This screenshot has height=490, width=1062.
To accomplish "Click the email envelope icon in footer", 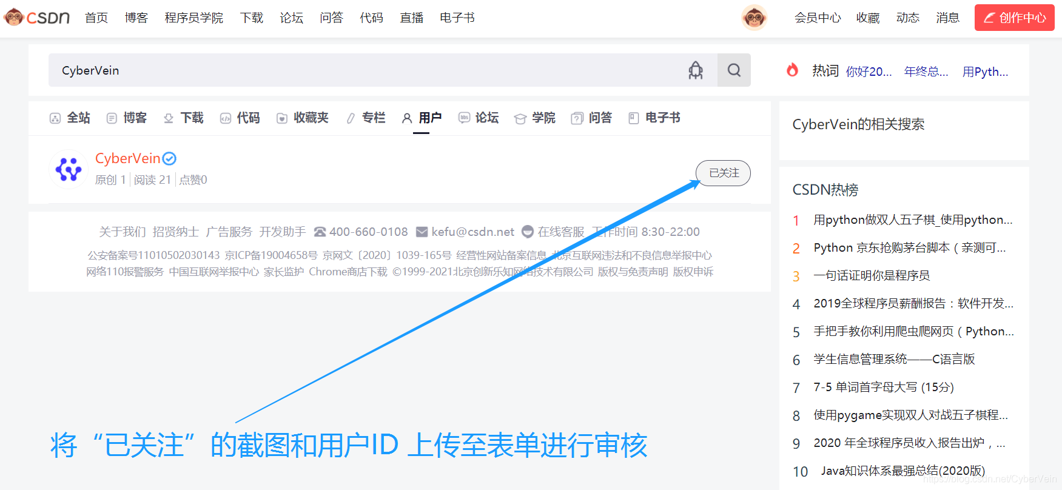I will point(422,232).
